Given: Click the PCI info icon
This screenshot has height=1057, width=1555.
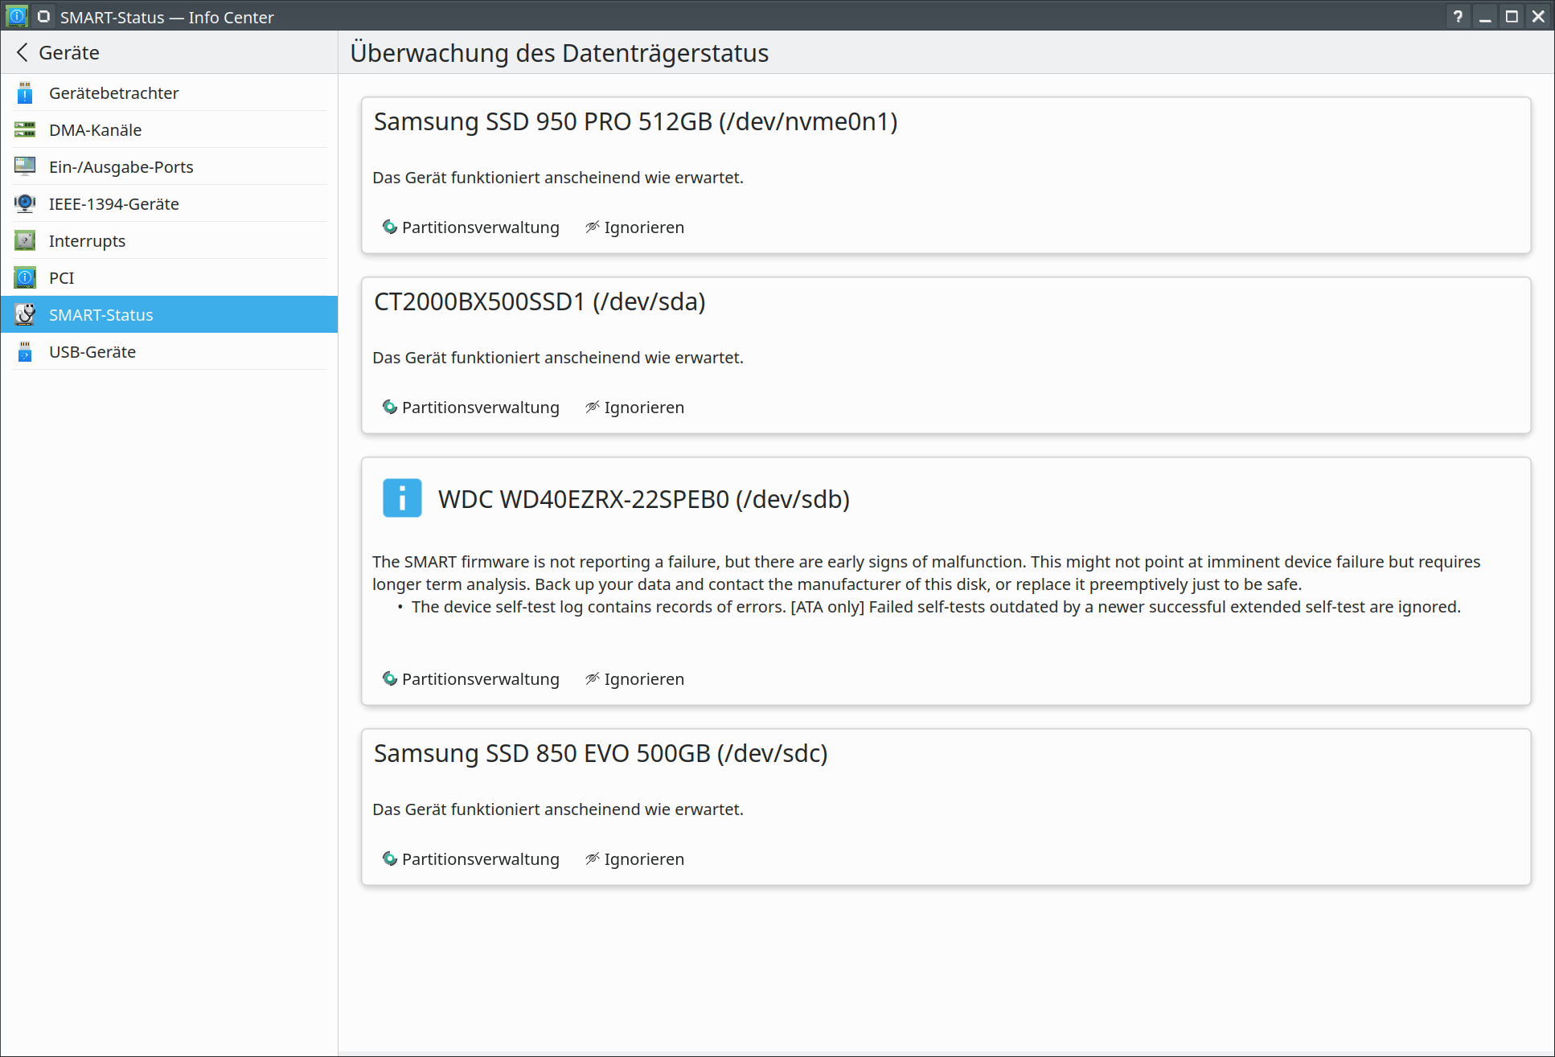Looking at the screenshot, I should click(25, 278).
